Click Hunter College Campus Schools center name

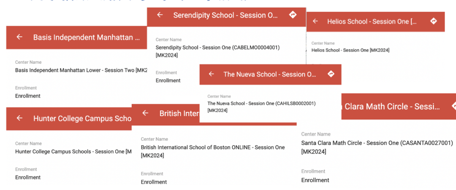[73, 152]
